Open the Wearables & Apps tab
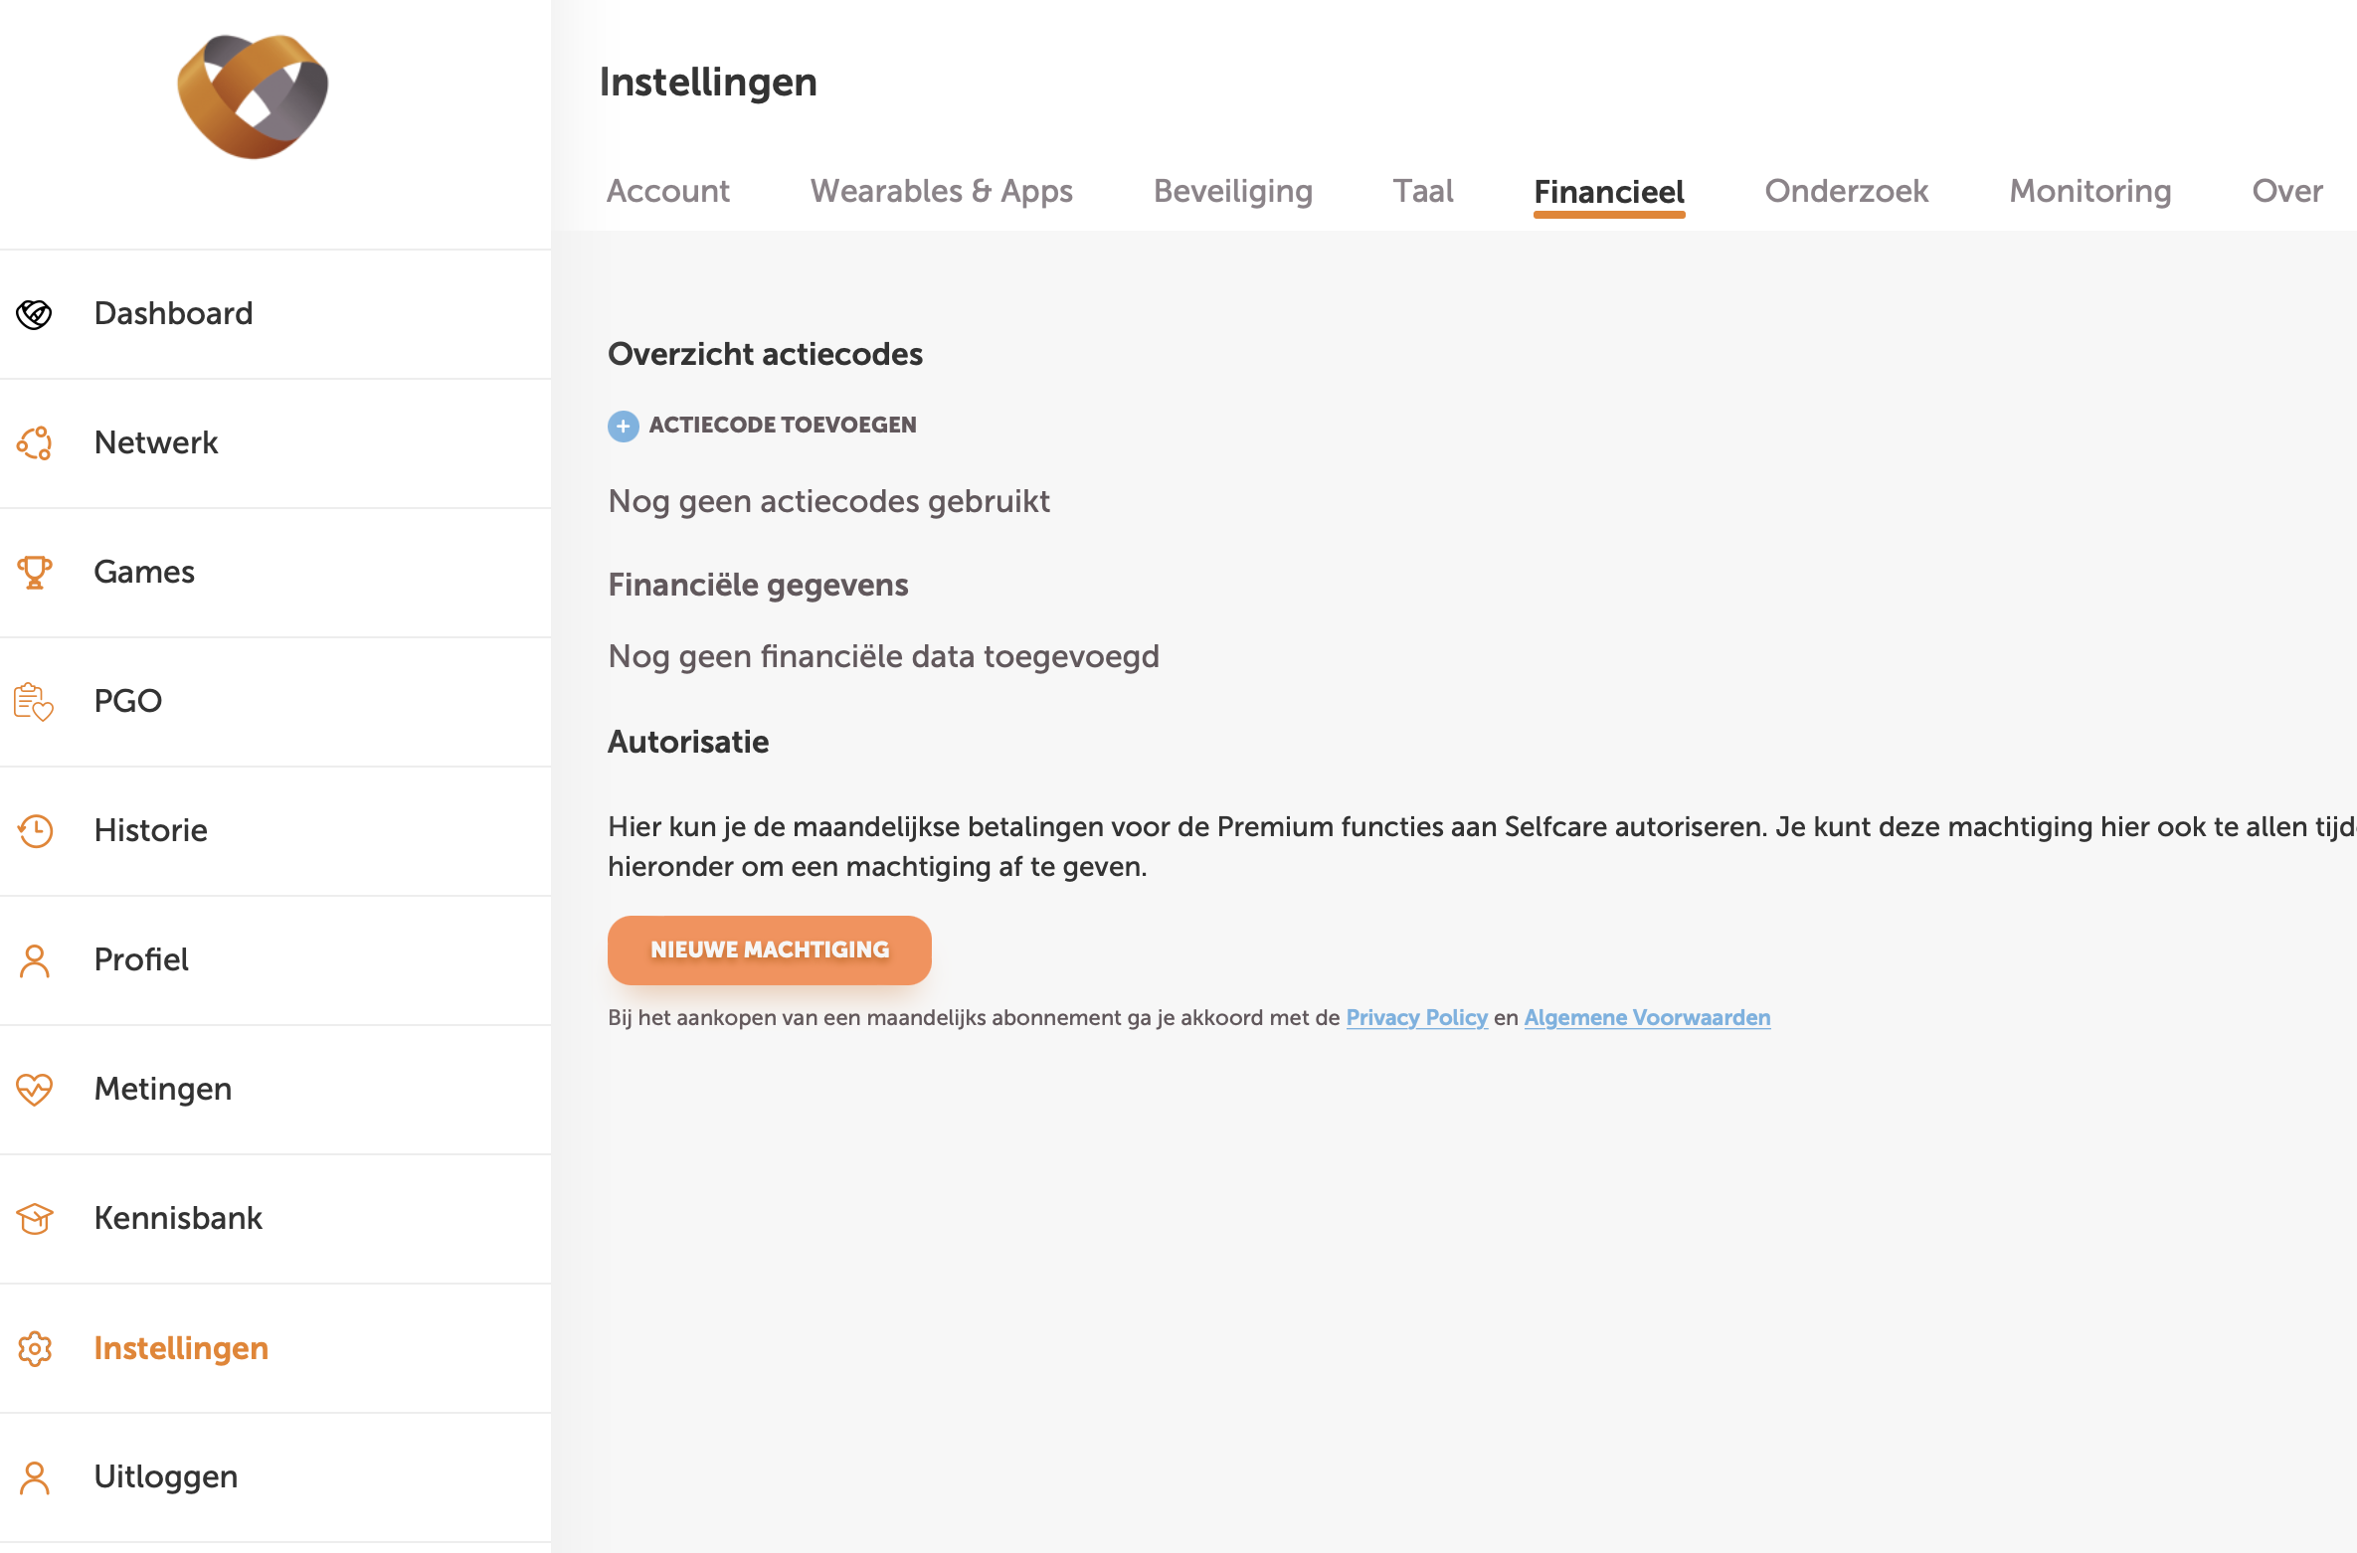 [941, 191]
